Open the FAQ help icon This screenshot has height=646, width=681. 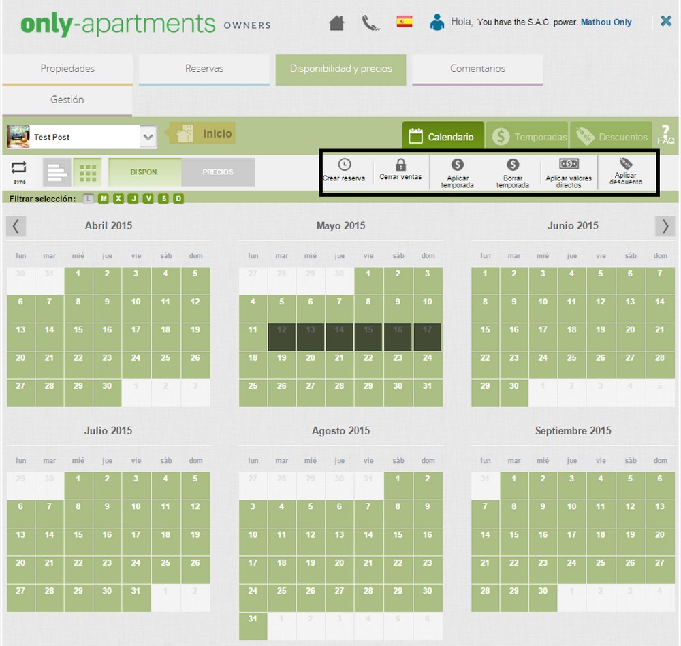tap(665, 135)
